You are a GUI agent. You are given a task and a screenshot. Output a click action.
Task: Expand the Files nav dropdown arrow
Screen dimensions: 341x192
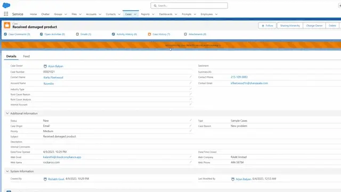pos(80,14)
